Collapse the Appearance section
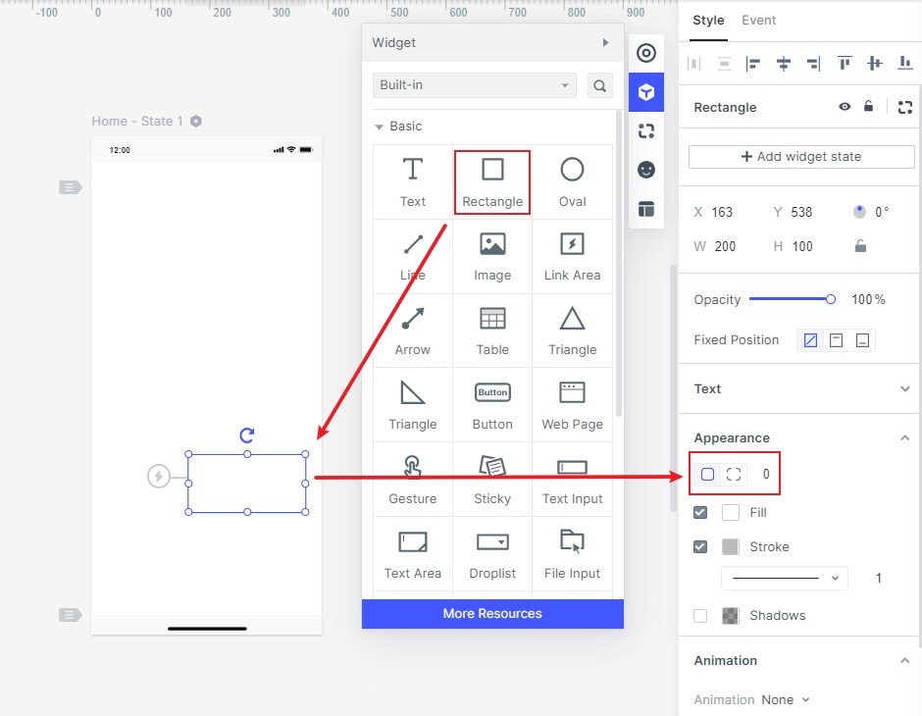Screen dimensions: 922x716 tap(905, 438)
